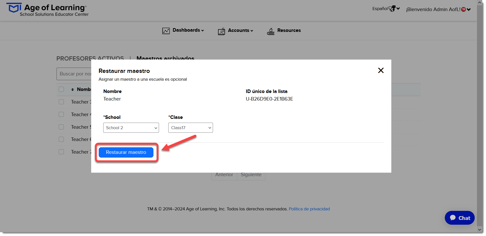
Task: Sort by the Nombre column arrows
Action: (x=72, y=89)
